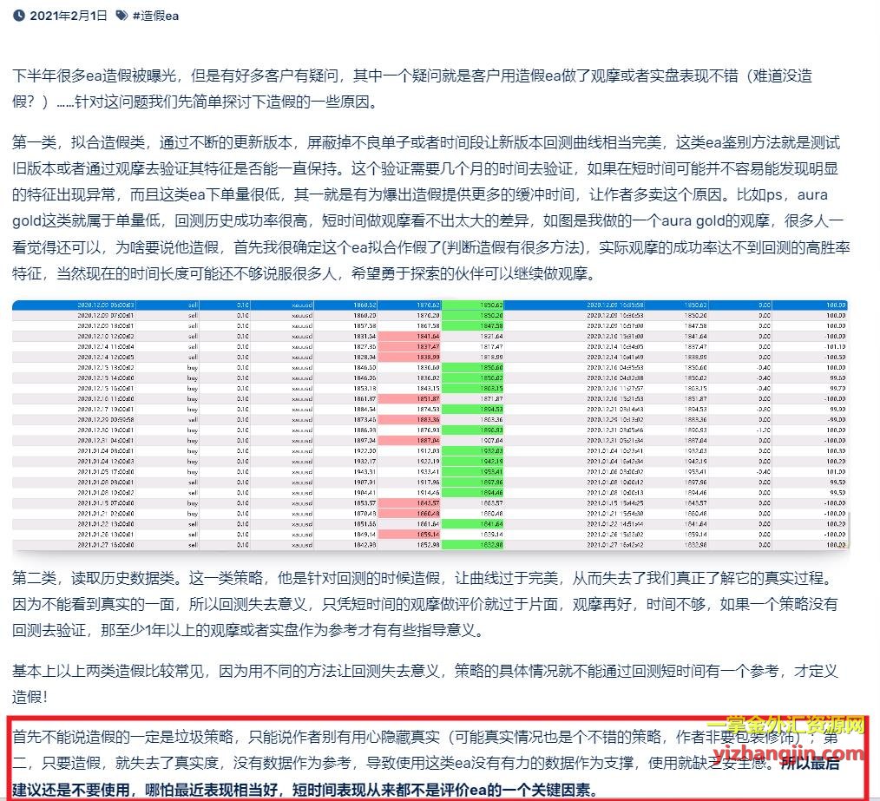This screenshot has width=880, height=801.
Task: Select the blue-highlighted first row of the trade table
Action: coord(430,305)
